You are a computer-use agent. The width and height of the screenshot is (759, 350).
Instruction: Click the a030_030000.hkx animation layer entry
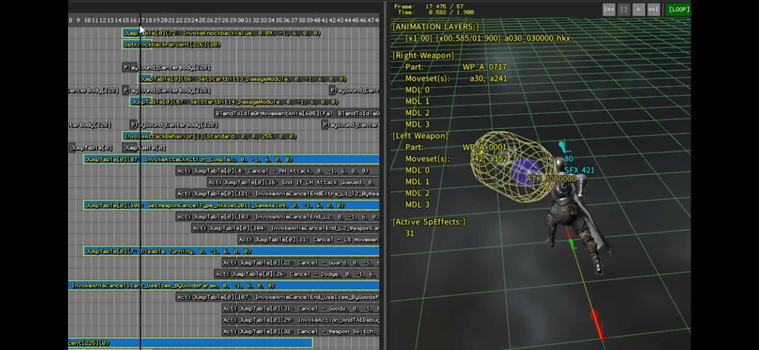[536, 38]
